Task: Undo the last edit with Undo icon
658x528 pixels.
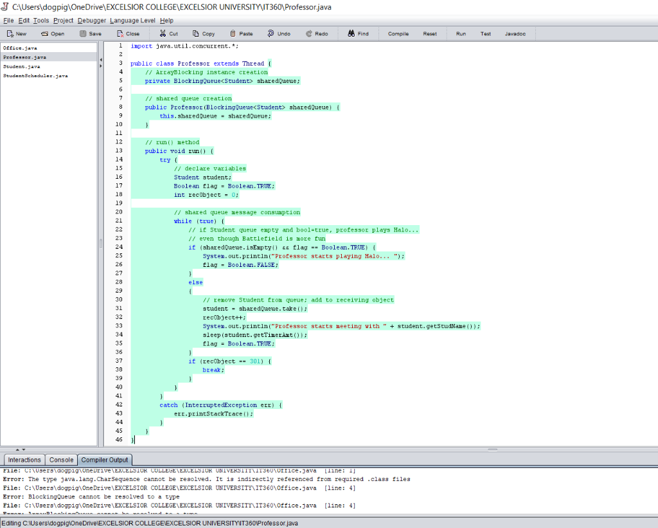Action: 281,33
